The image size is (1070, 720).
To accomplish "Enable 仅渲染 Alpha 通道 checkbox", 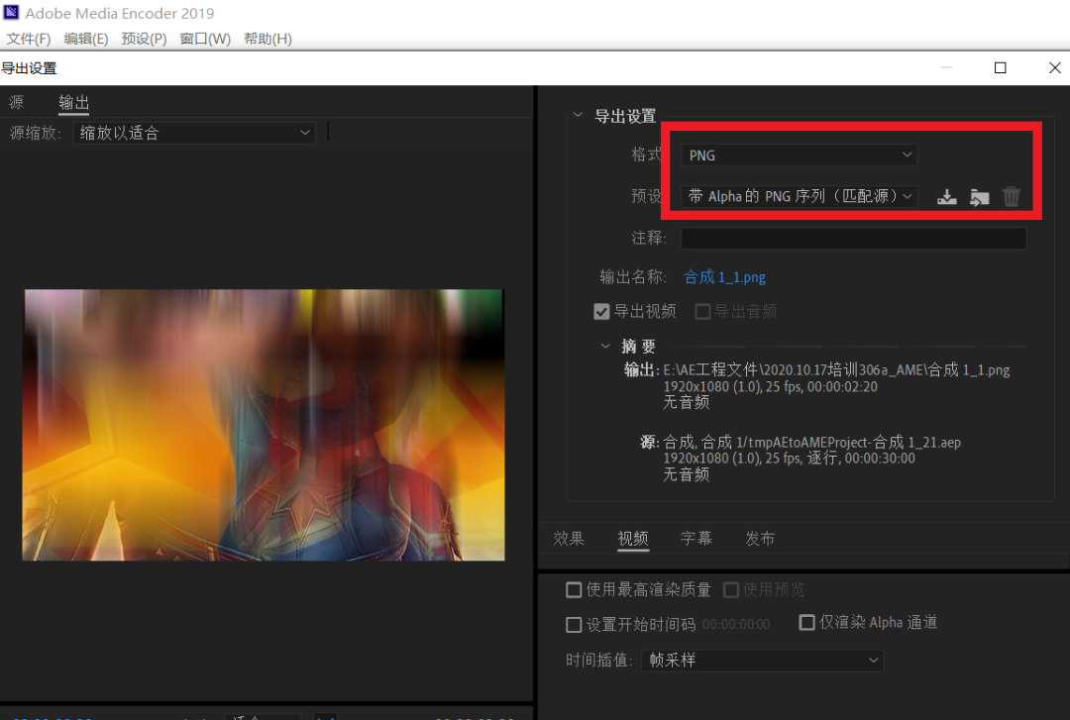I will point(806,622).
